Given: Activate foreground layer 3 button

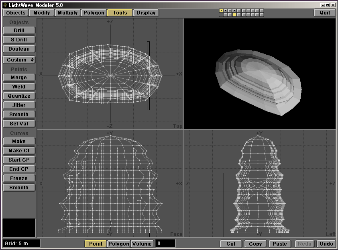Looking at the screenshot, I should pyautogui.click(x=230, y=10).
